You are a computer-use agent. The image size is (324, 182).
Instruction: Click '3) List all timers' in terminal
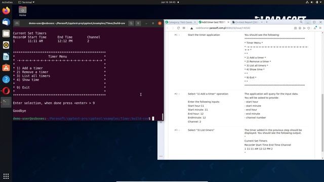pyautogui.click(x=33, y=76)
